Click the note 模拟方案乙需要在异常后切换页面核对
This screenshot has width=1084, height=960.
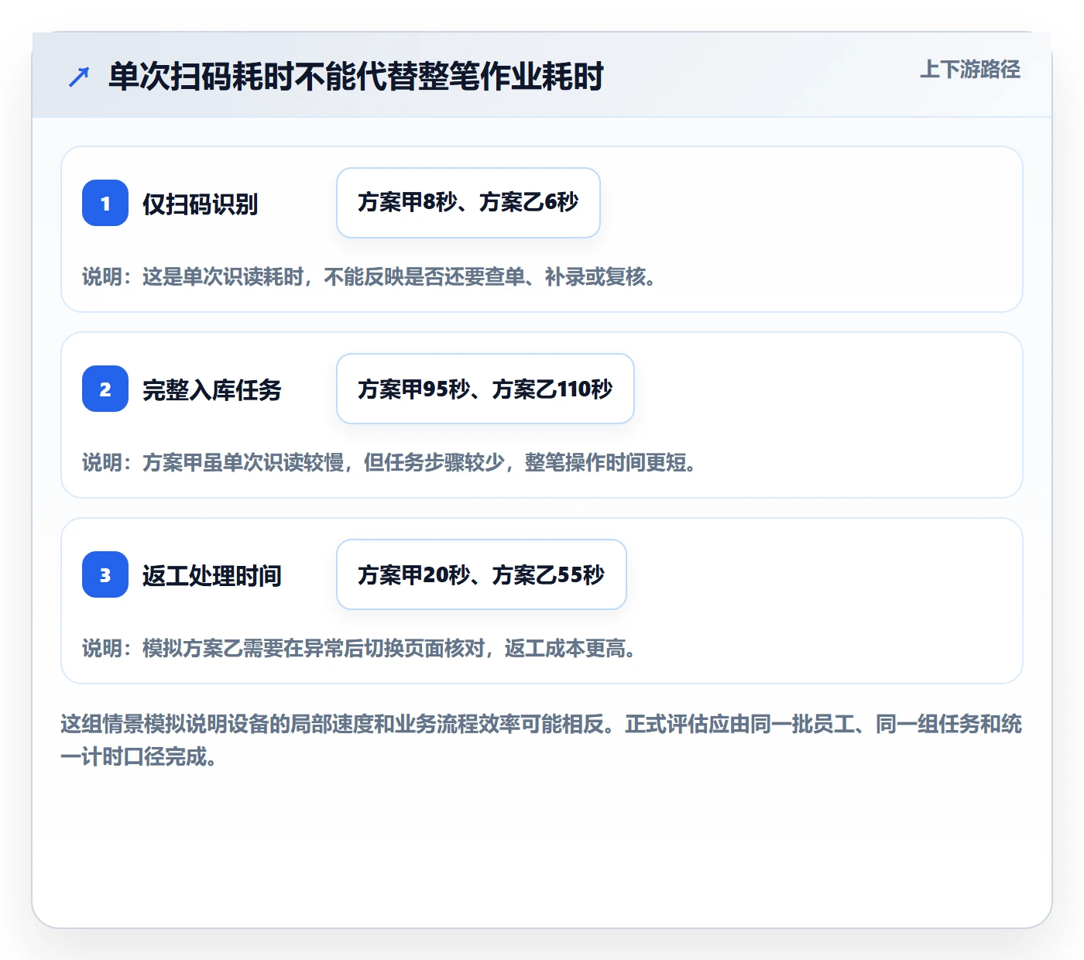(x=359, y=649)
